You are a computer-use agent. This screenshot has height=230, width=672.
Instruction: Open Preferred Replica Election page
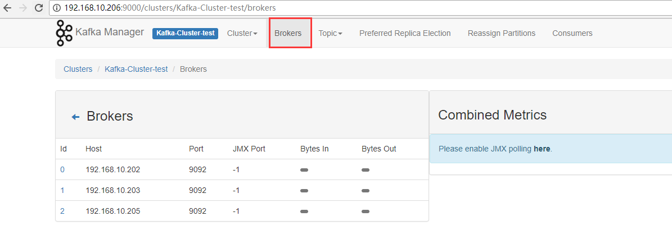(405, 33)
